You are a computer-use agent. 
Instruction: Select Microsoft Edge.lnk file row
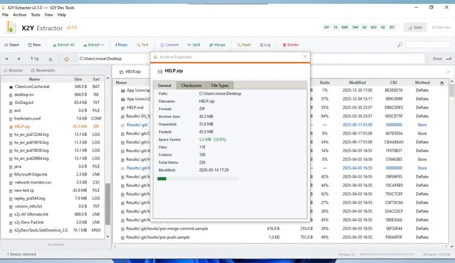pyautogui.click(x=53, y=174)
